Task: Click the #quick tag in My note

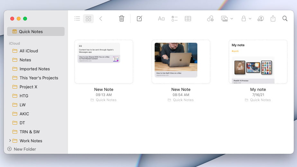Action: tap(235, 51)
